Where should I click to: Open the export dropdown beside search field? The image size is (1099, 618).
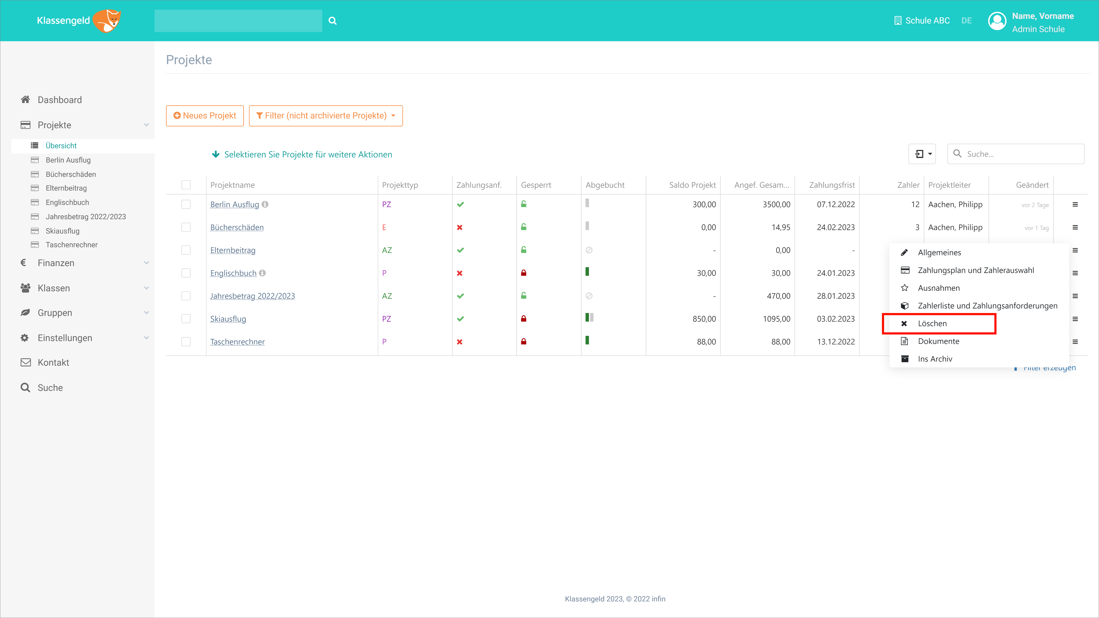(922, 154)
